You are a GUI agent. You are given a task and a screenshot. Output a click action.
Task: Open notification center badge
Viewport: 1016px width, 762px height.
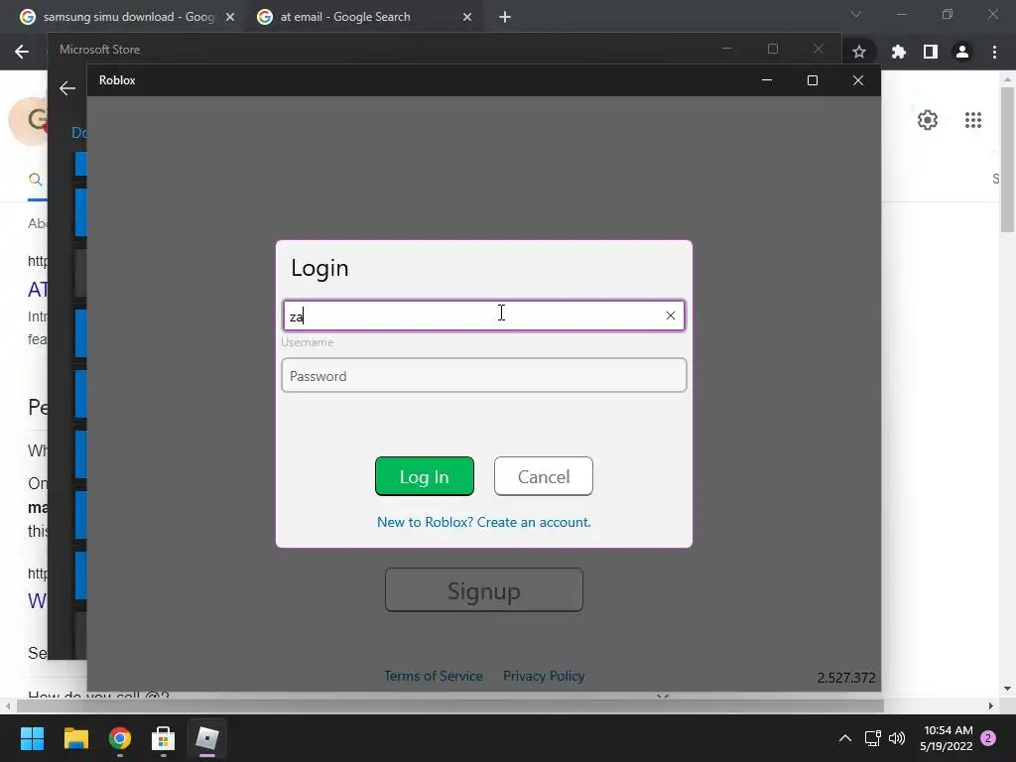988,738
